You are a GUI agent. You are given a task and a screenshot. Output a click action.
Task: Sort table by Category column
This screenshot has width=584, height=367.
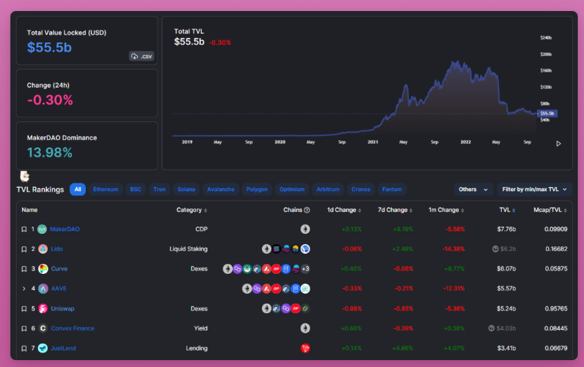click(191, 210)
